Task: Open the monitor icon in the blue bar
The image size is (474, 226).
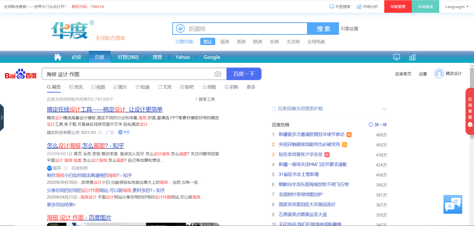Action: pyautogui.click(x=396, y=57)
